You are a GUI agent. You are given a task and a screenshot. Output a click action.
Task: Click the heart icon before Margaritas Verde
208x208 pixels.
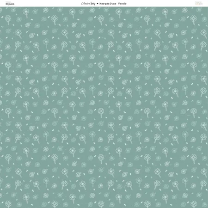[x=98, y=4]
